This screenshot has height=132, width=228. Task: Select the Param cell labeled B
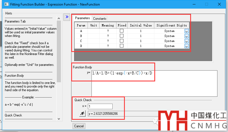coord(81,36)
